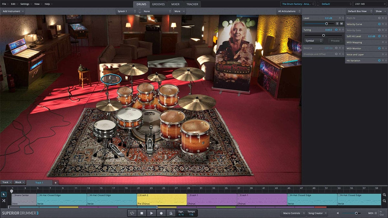Enable the Pitch FX power toggle

[379, 18]
